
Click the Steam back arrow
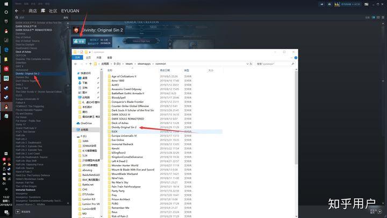(x=16, y=11)
